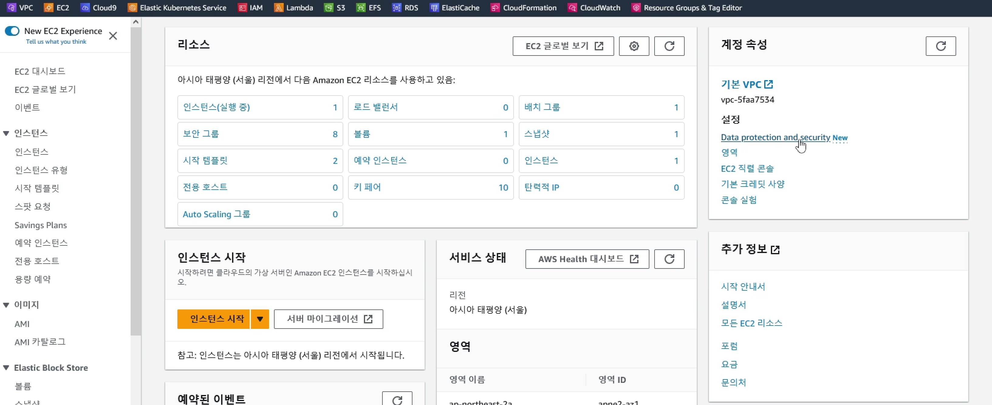Click the S3 shortcut icon

point(328,8)
